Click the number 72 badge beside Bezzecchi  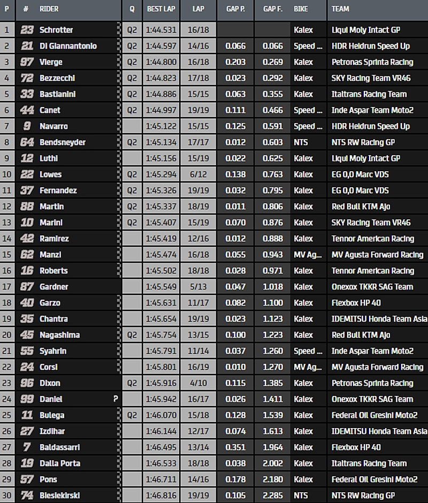[27, 78]
